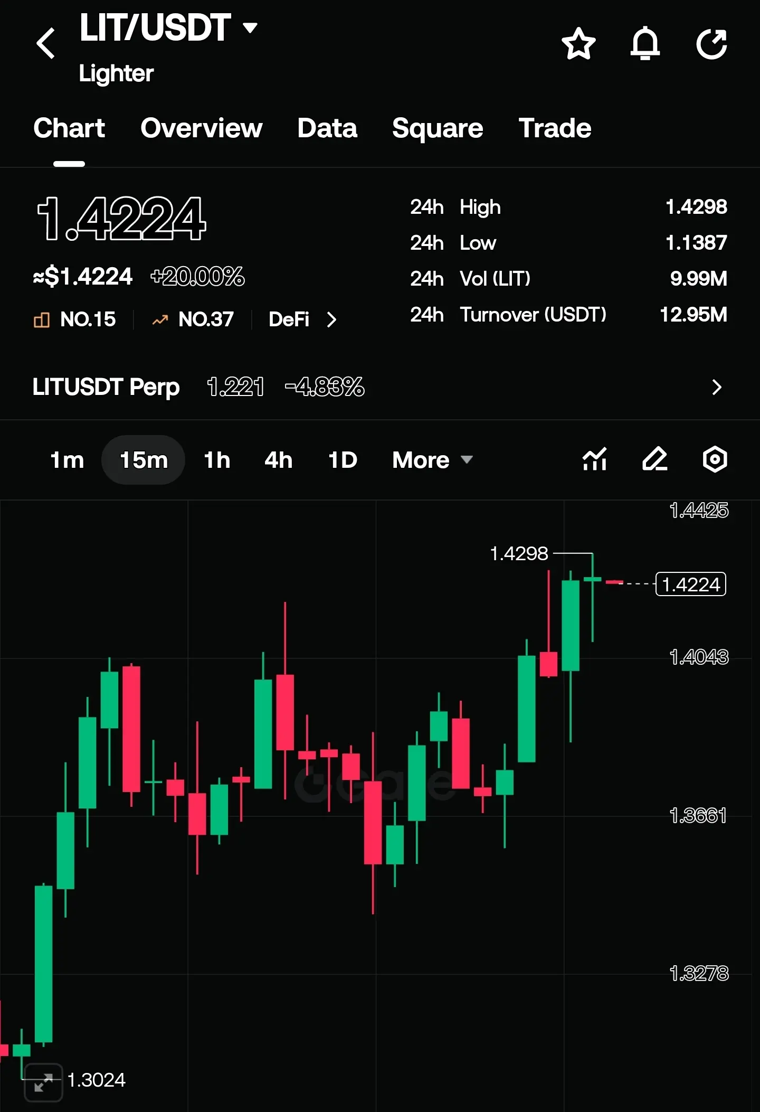The height and width of the screenshot is (1112, 760).
Task: Tap the 1.3278 price axis label
Action: coord(699,973)
